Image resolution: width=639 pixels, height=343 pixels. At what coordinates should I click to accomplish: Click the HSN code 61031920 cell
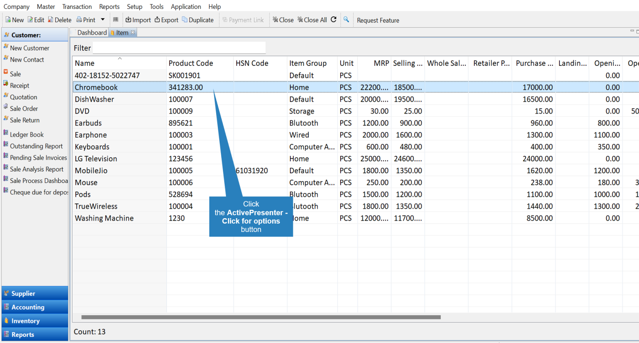[260, 170]
